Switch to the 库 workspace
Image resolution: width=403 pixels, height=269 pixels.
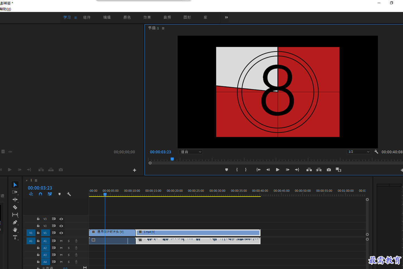coord(205,17)
